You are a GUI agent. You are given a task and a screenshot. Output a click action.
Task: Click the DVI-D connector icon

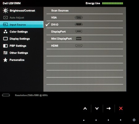[x=79, y=24]
